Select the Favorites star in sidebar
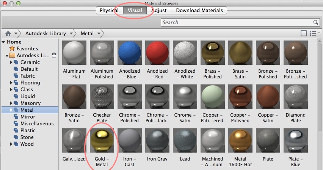This screenshot has width=323, height=170. pos(12,48)
